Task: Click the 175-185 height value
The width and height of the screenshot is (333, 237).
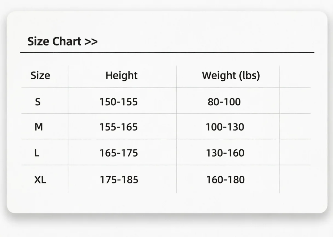Action: pos(119,180)
